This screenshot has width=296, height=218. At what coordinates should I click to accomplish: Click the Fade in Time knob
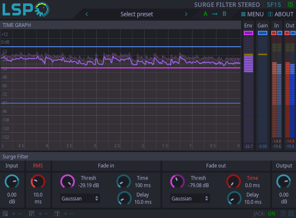(x=124, y=181)
